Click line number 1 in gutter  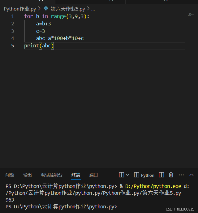(x=13, y=16)
